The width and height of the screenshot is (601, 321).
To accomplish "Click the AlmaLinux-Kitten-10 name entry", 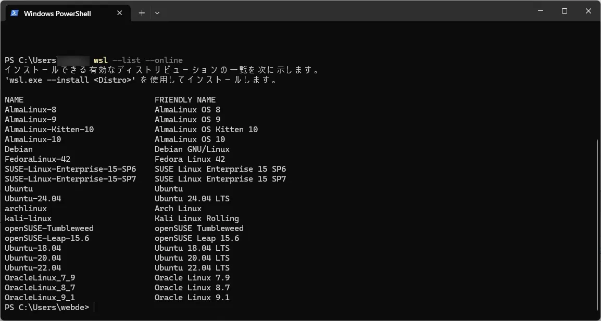I will click(x=49, y=130).
